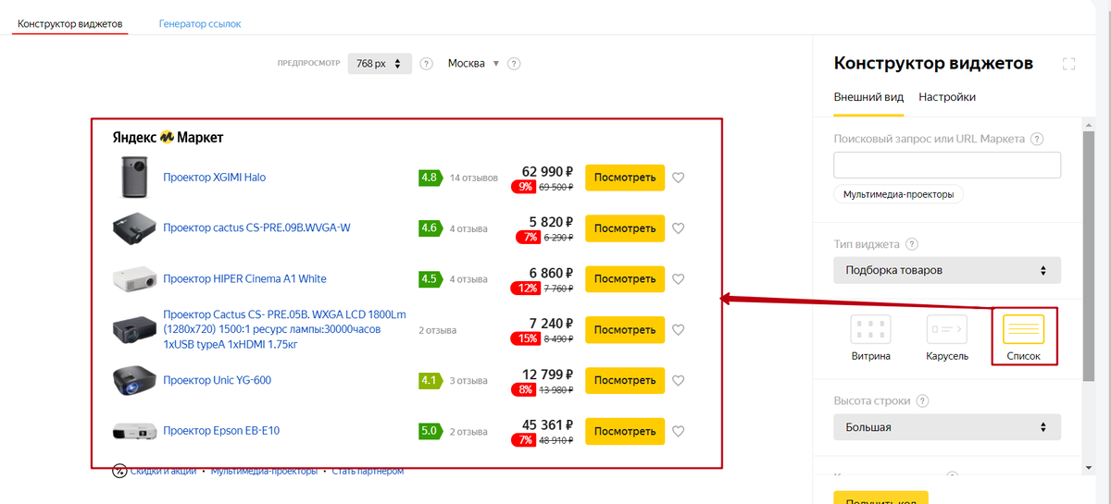Viewport: 1111px width, 504px height.
Task: Favorite the Проектор HIPER Cinema A1 White
Action: [678, 279]
